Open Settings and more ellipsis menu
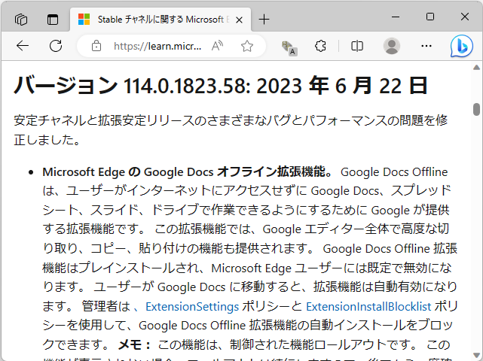 [426, 46]
